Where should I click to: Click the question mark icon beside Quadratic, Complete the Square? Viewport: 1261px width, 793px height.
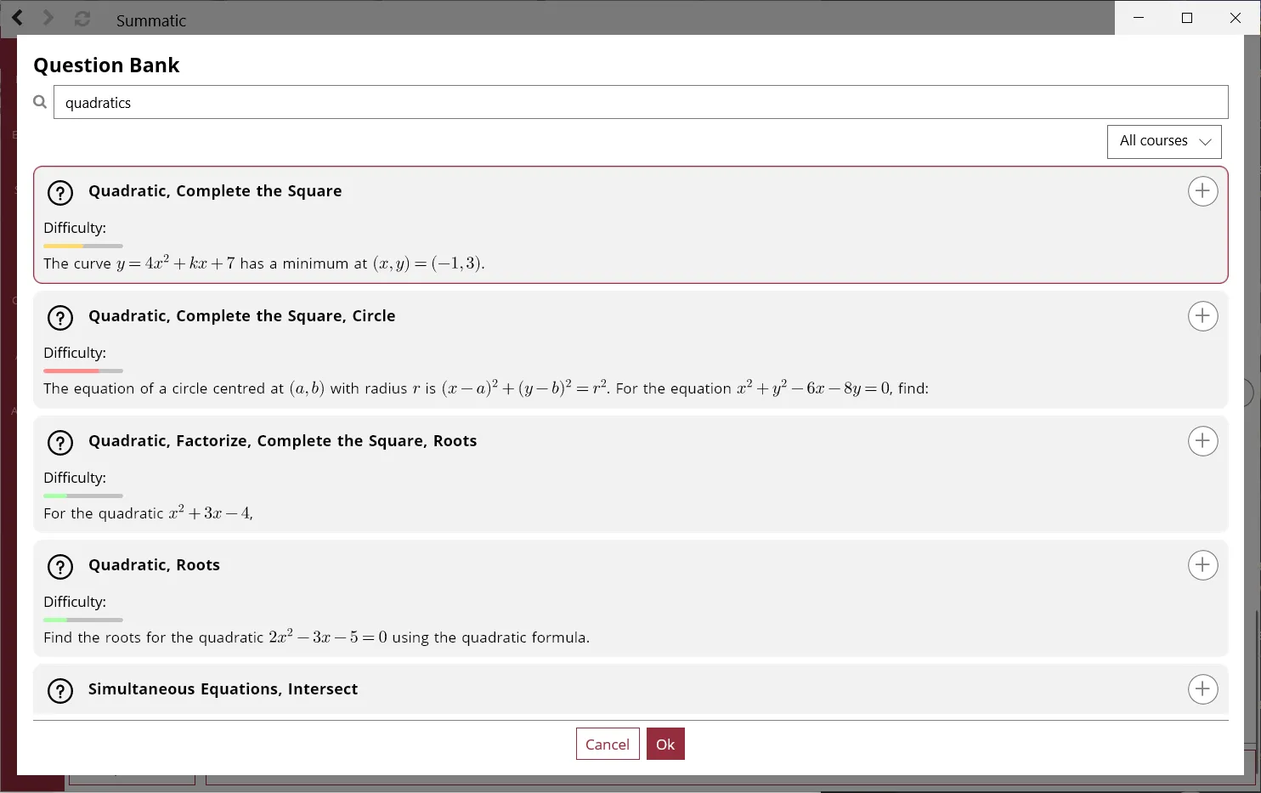click(60, 193)
